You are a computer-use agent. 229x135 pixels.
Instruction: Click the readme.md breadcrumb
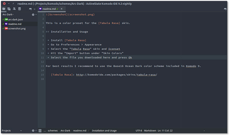(x=80, y=131)
